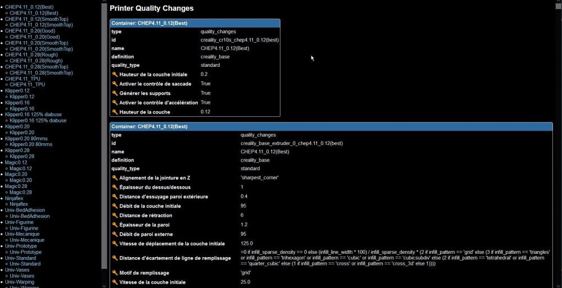Click the Printer Quality Changes heading
The image size is (562, 288).
coord(152,8)
